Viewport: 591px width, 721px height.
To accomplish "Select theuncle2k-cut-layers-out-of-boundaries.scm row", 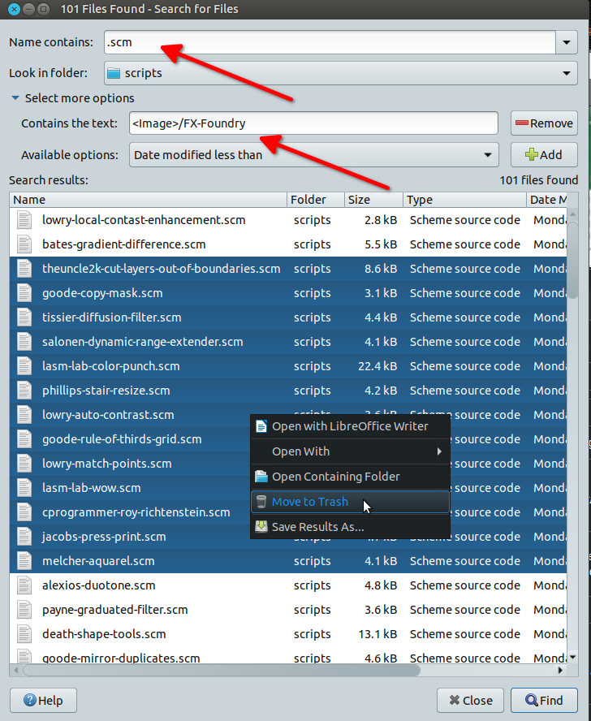I will [288, 269].
